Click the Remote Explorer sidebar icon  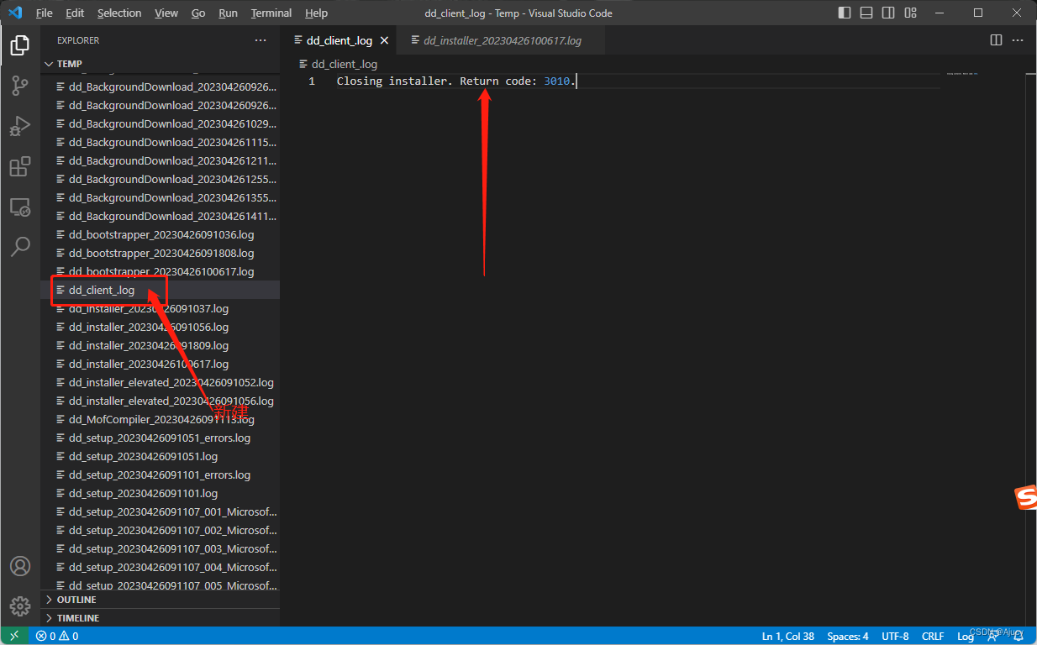coord(20,207)
